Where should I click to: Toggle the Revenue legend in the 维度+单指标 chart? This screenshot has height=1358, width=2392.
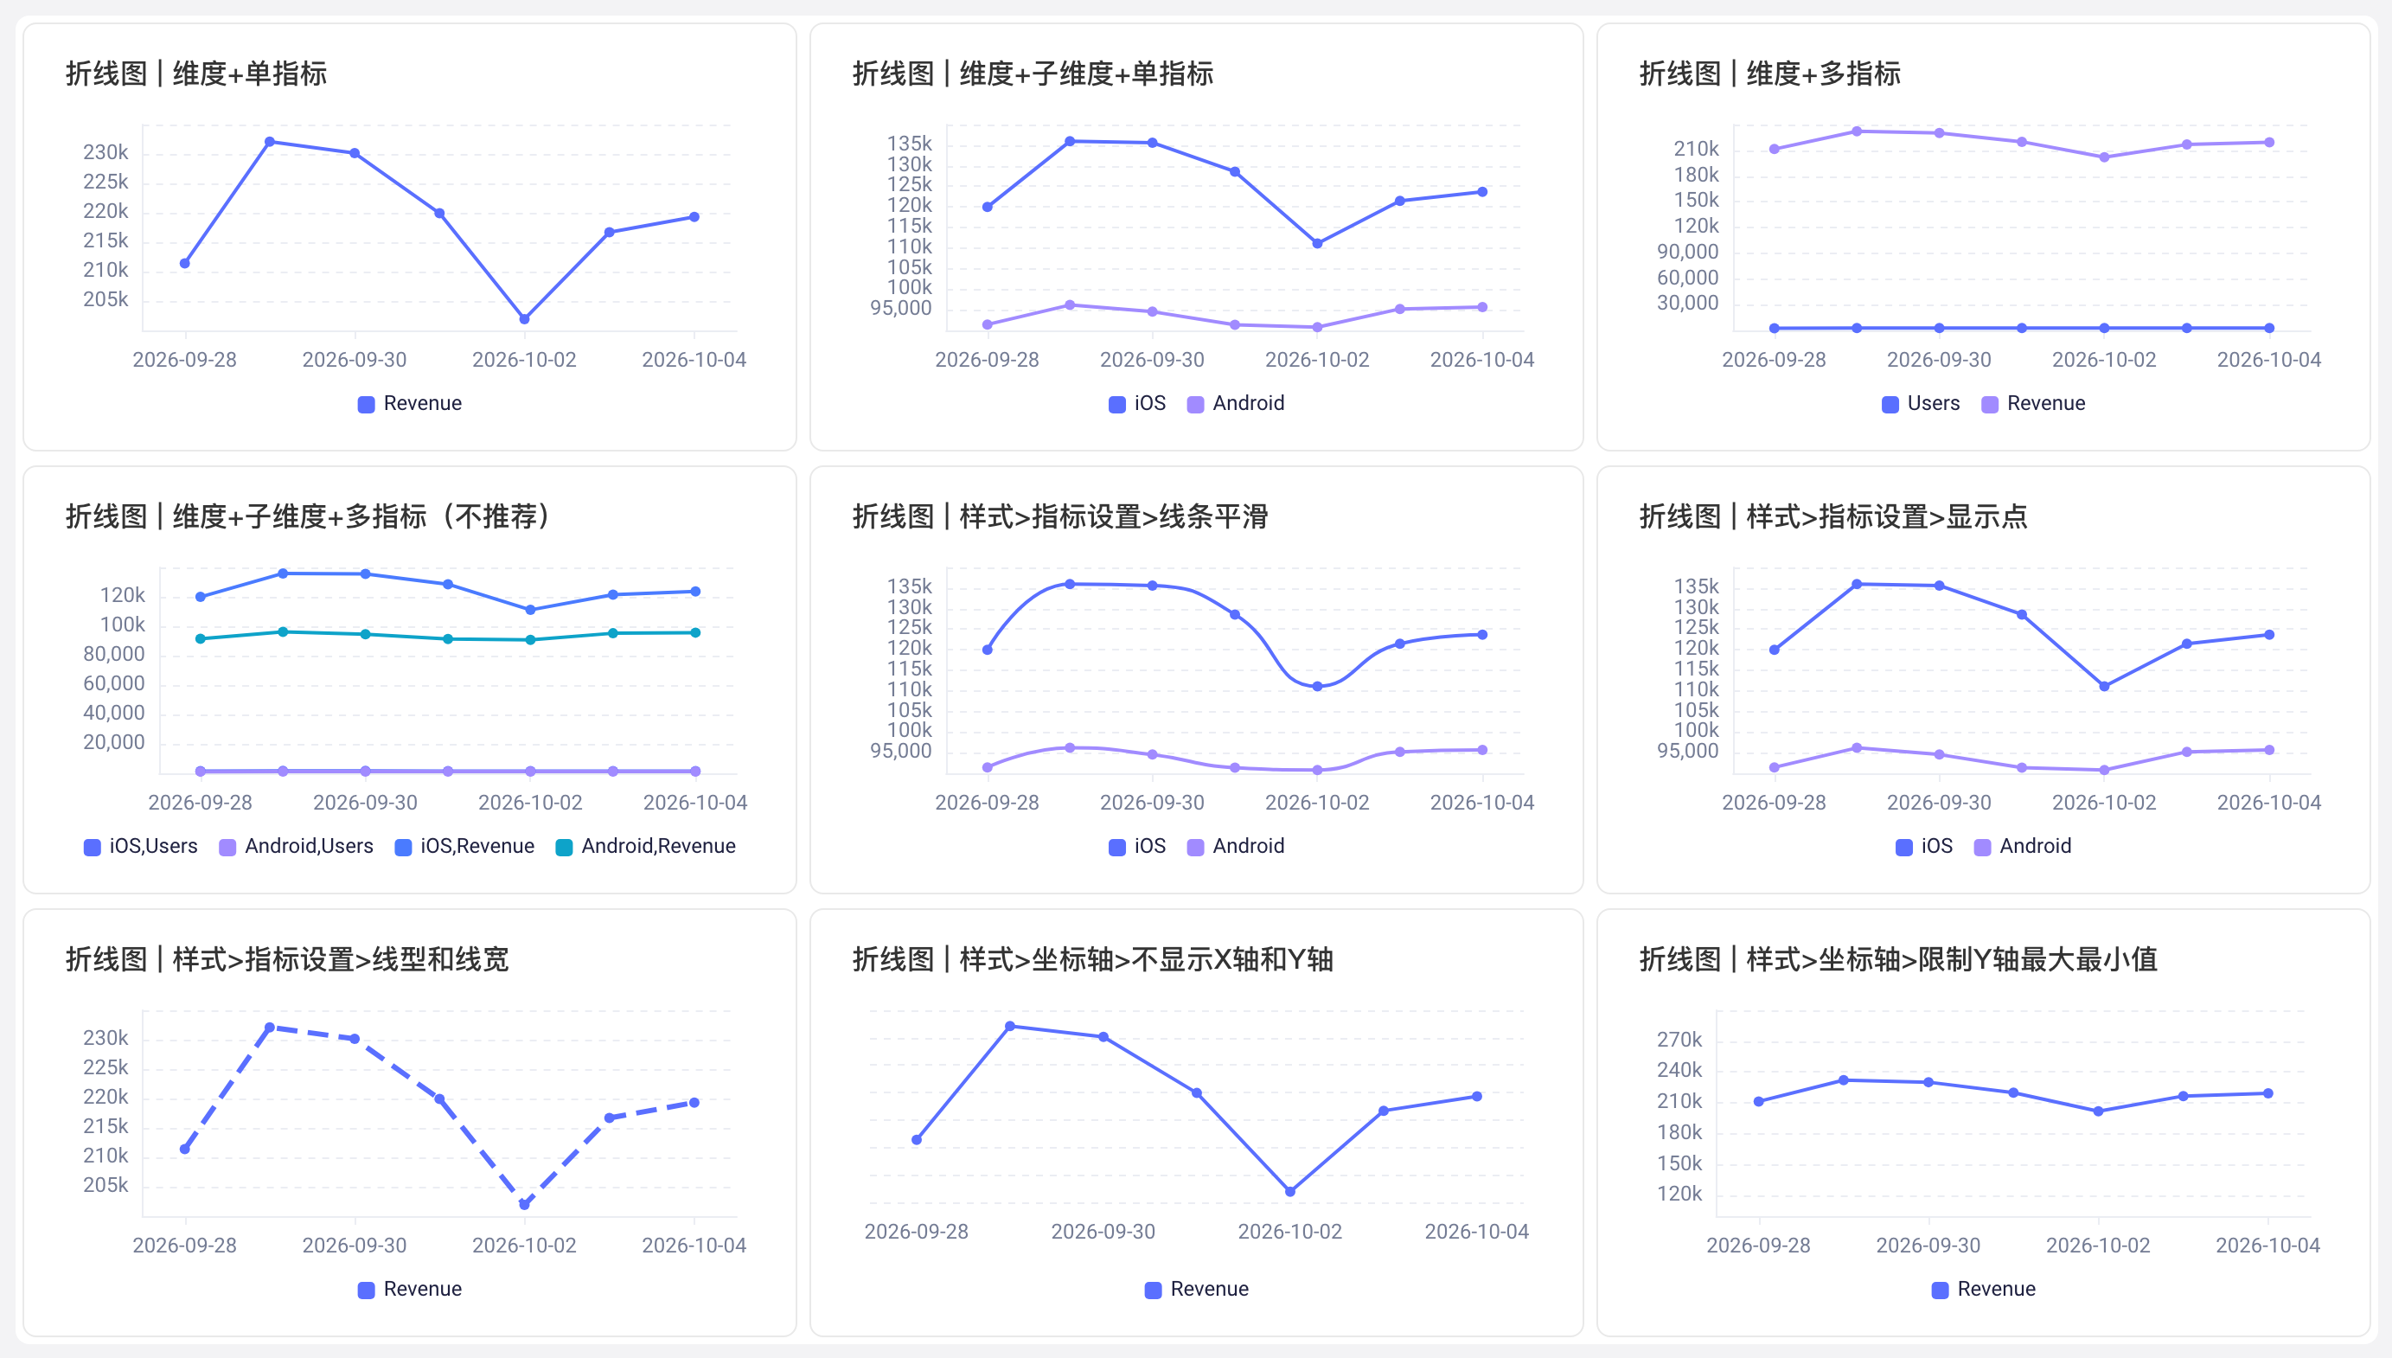tap(409, 403)
